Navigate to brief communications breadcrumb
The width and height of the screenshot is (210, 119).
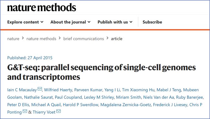pos(84,39)
